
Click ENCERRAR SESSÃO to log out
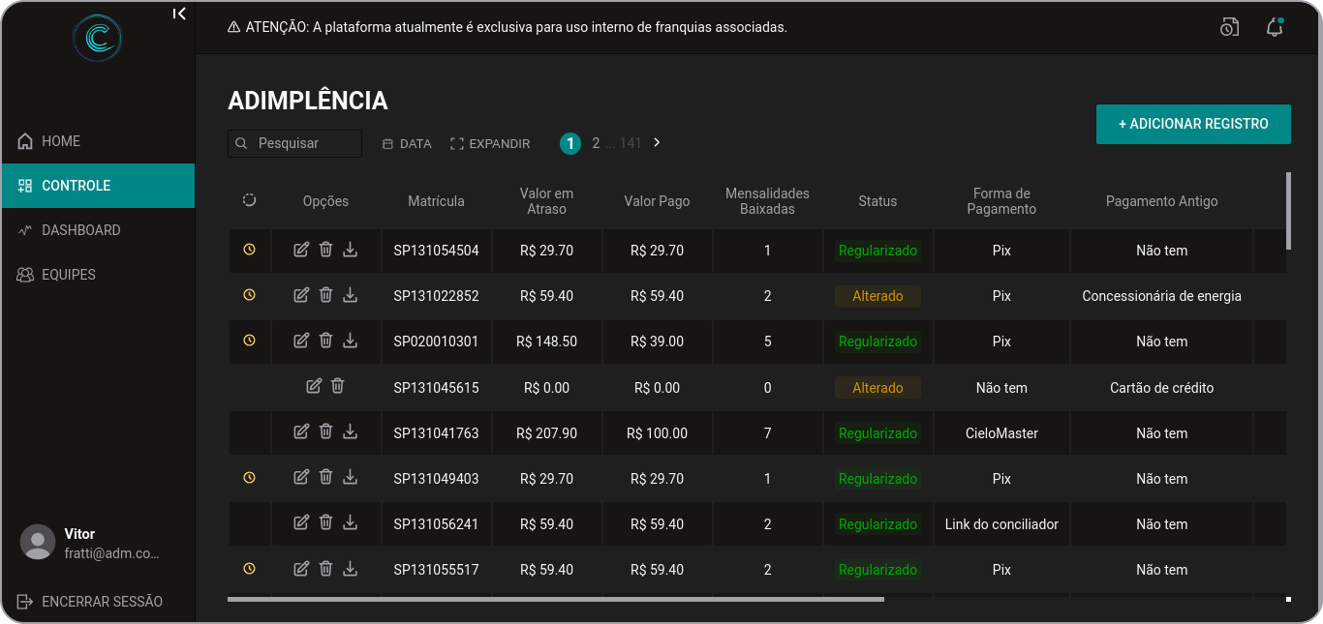(102, 602)
